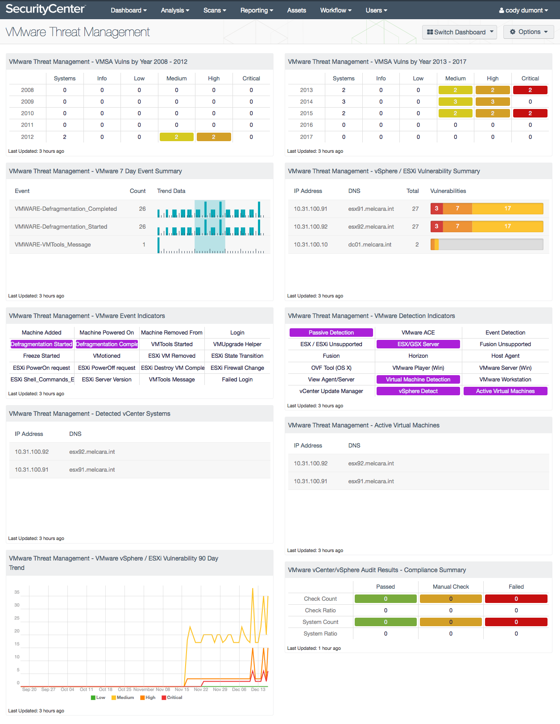Select esx92.melcara.int in Detected vCenter Systems
This screenshot has height=724, width=560.
pyautogui.click(x=92, y=452)
